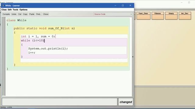Image resolution: width=195 pixels, height=109 pixels.
Task: Click the small arrow on editor right edge
Action: [133, 57]
